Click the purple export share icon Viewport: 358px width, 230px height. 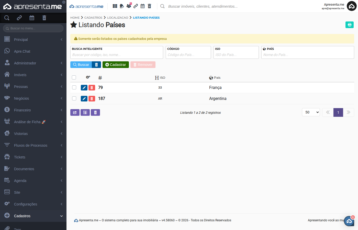click(75, 112)
